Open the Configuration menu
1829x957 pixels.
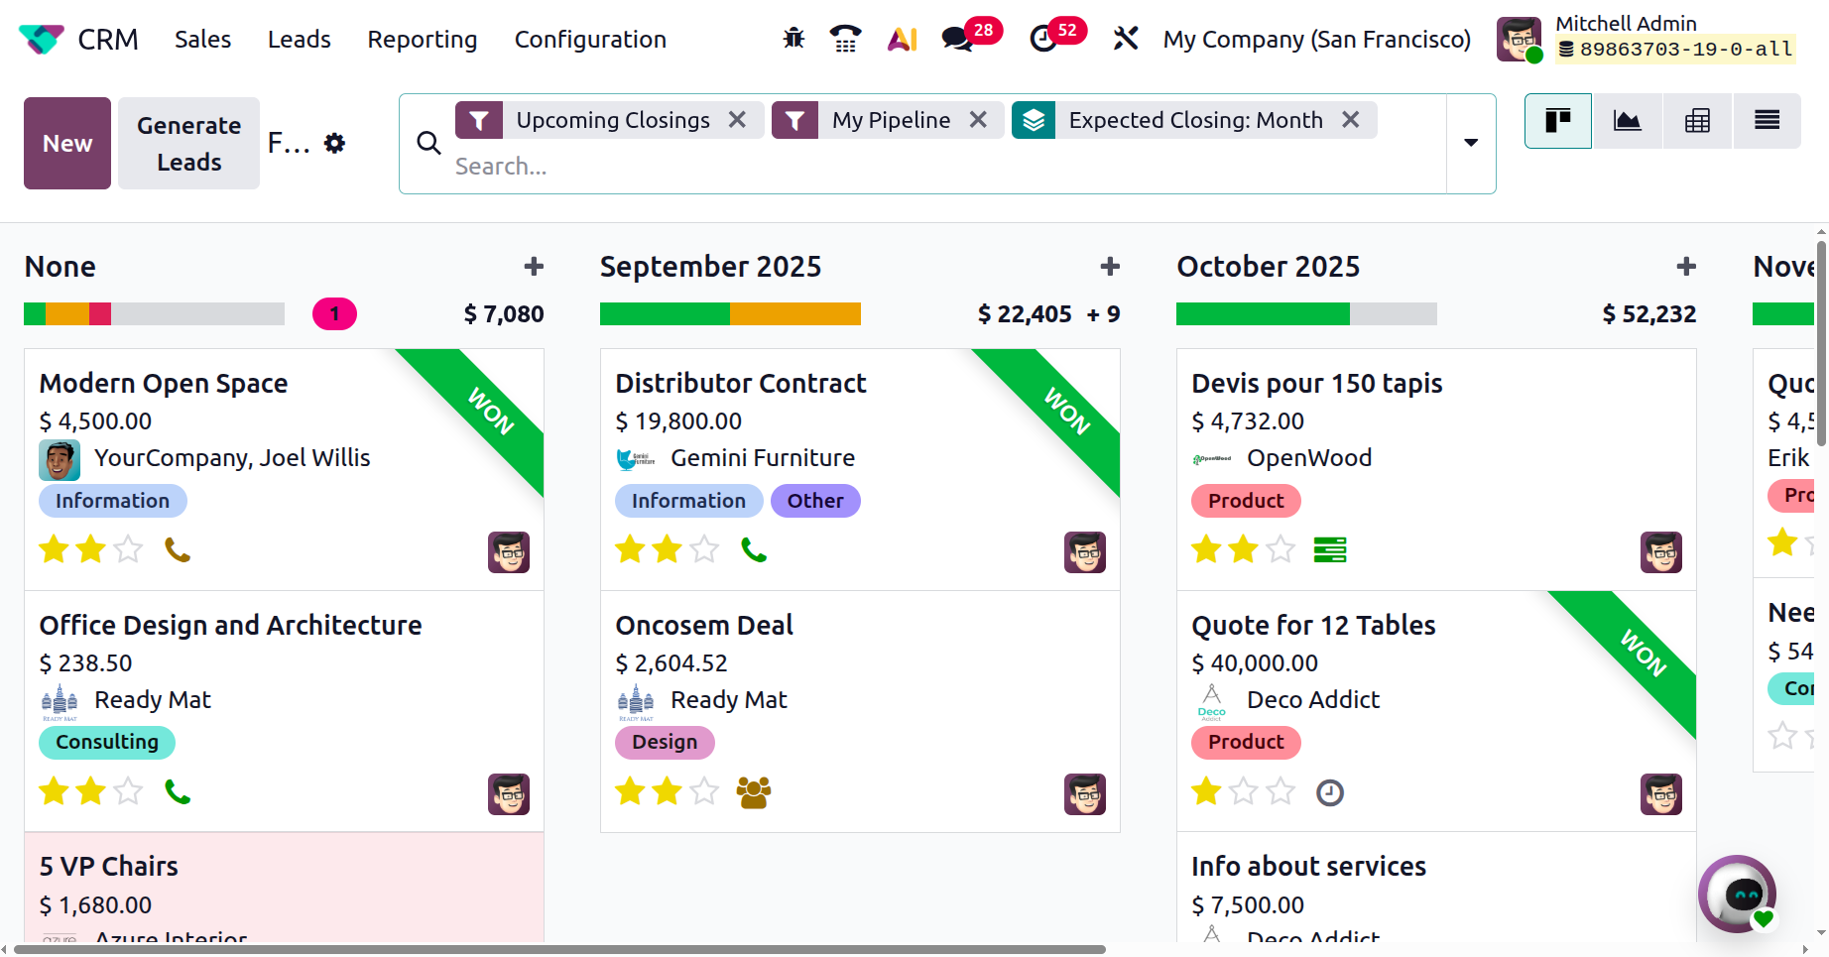[x=590, y=39]
